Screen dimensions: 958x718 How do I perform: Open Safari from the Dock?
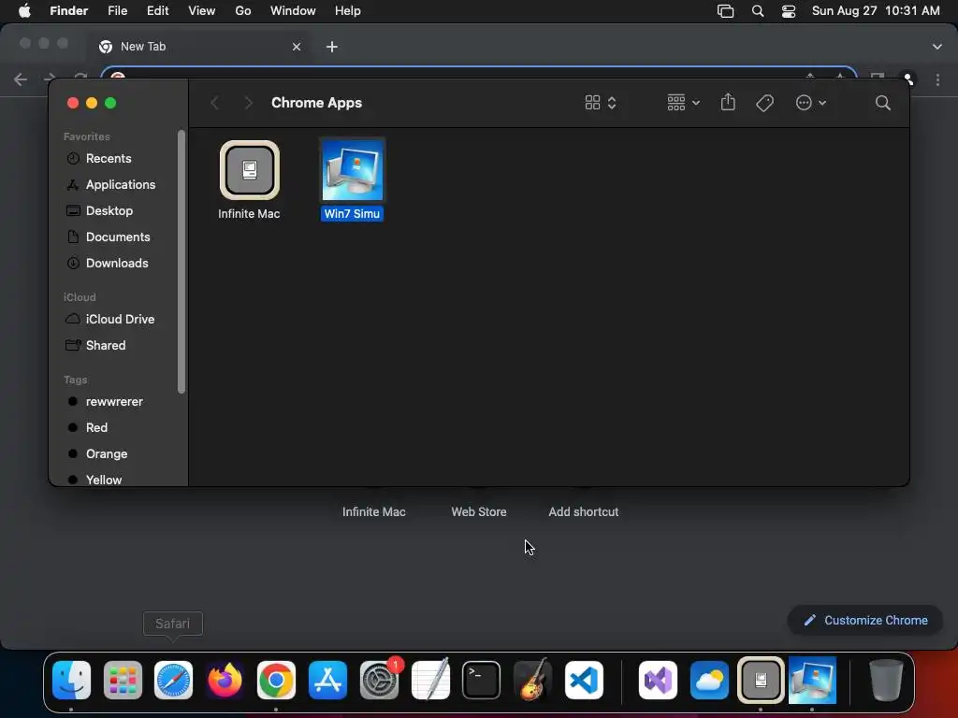tap(173, 681)
